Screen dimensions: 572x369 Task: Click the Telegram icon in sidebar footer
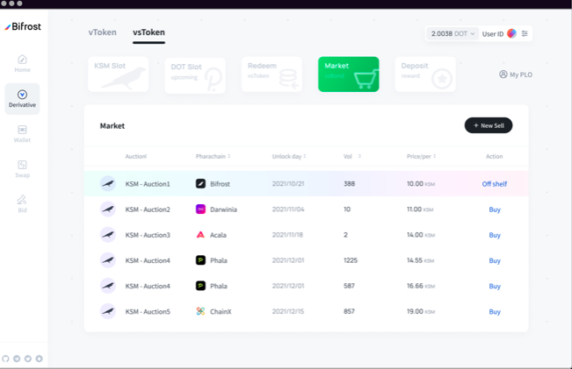pos(17,358)
